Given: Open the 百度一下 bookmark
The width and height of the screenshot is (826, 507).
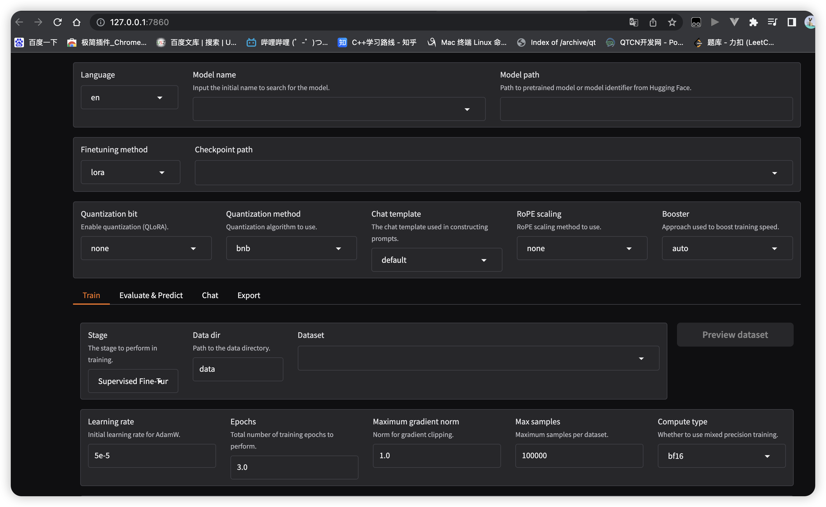Looking at the screenshot, I should (x=36, y=42).
